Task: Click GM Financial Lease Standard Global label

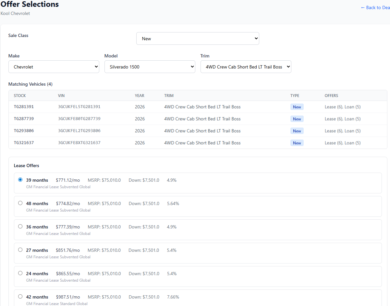Action: 57,304
